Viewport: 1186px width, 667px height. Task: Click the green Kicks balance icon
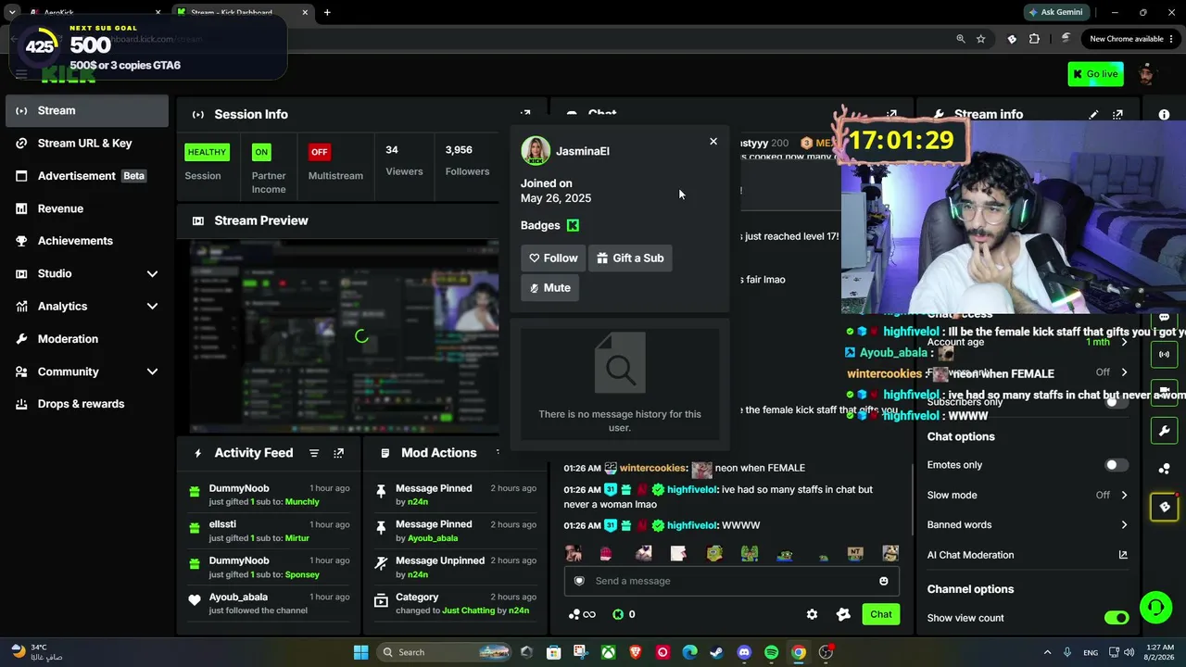point(618,614)
